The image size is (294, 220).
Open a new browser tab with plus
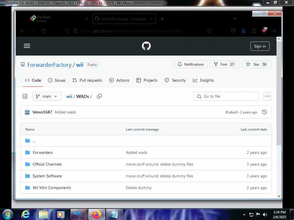(x=162, y=19)
